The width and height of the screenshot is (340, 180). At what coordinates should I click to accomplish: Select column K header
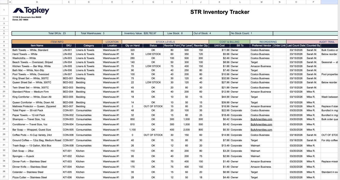pyautogui.click(x=219, y=2)
